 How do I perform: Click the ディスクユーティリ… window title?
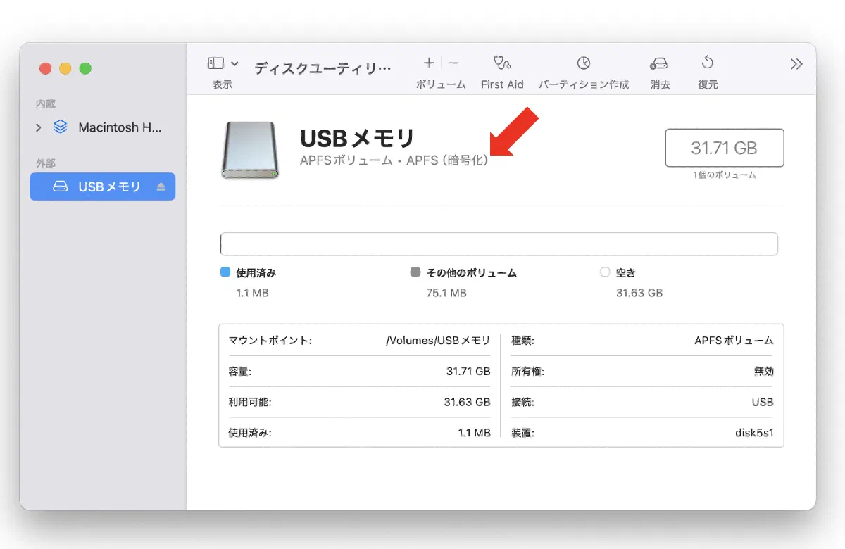[x=322, y=68]
